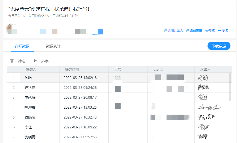
Task: Click the preview eye icon
Action: (x=207, y=31)
